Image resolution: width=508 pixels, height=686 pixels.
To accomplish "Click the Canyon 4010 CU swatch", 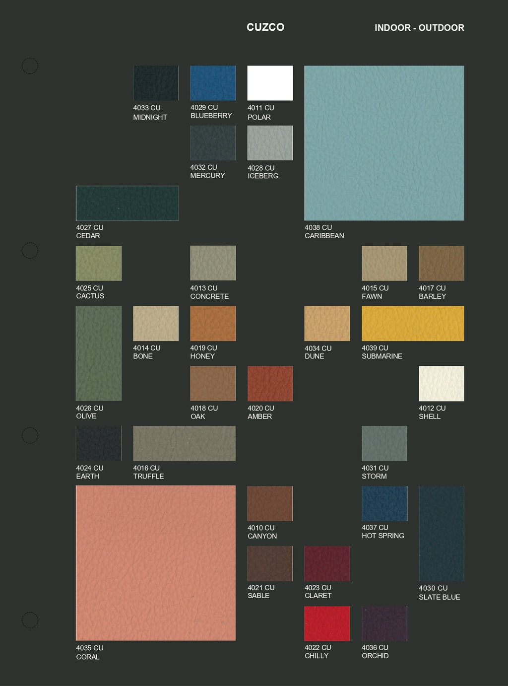I will [270, 503].
